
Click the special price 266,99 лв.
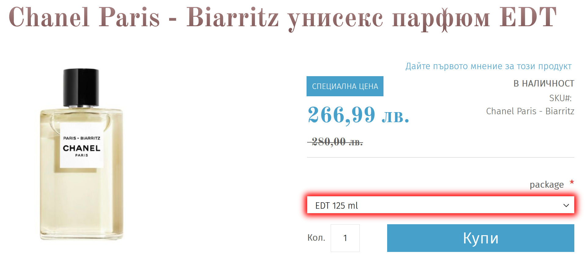point(358,115)
